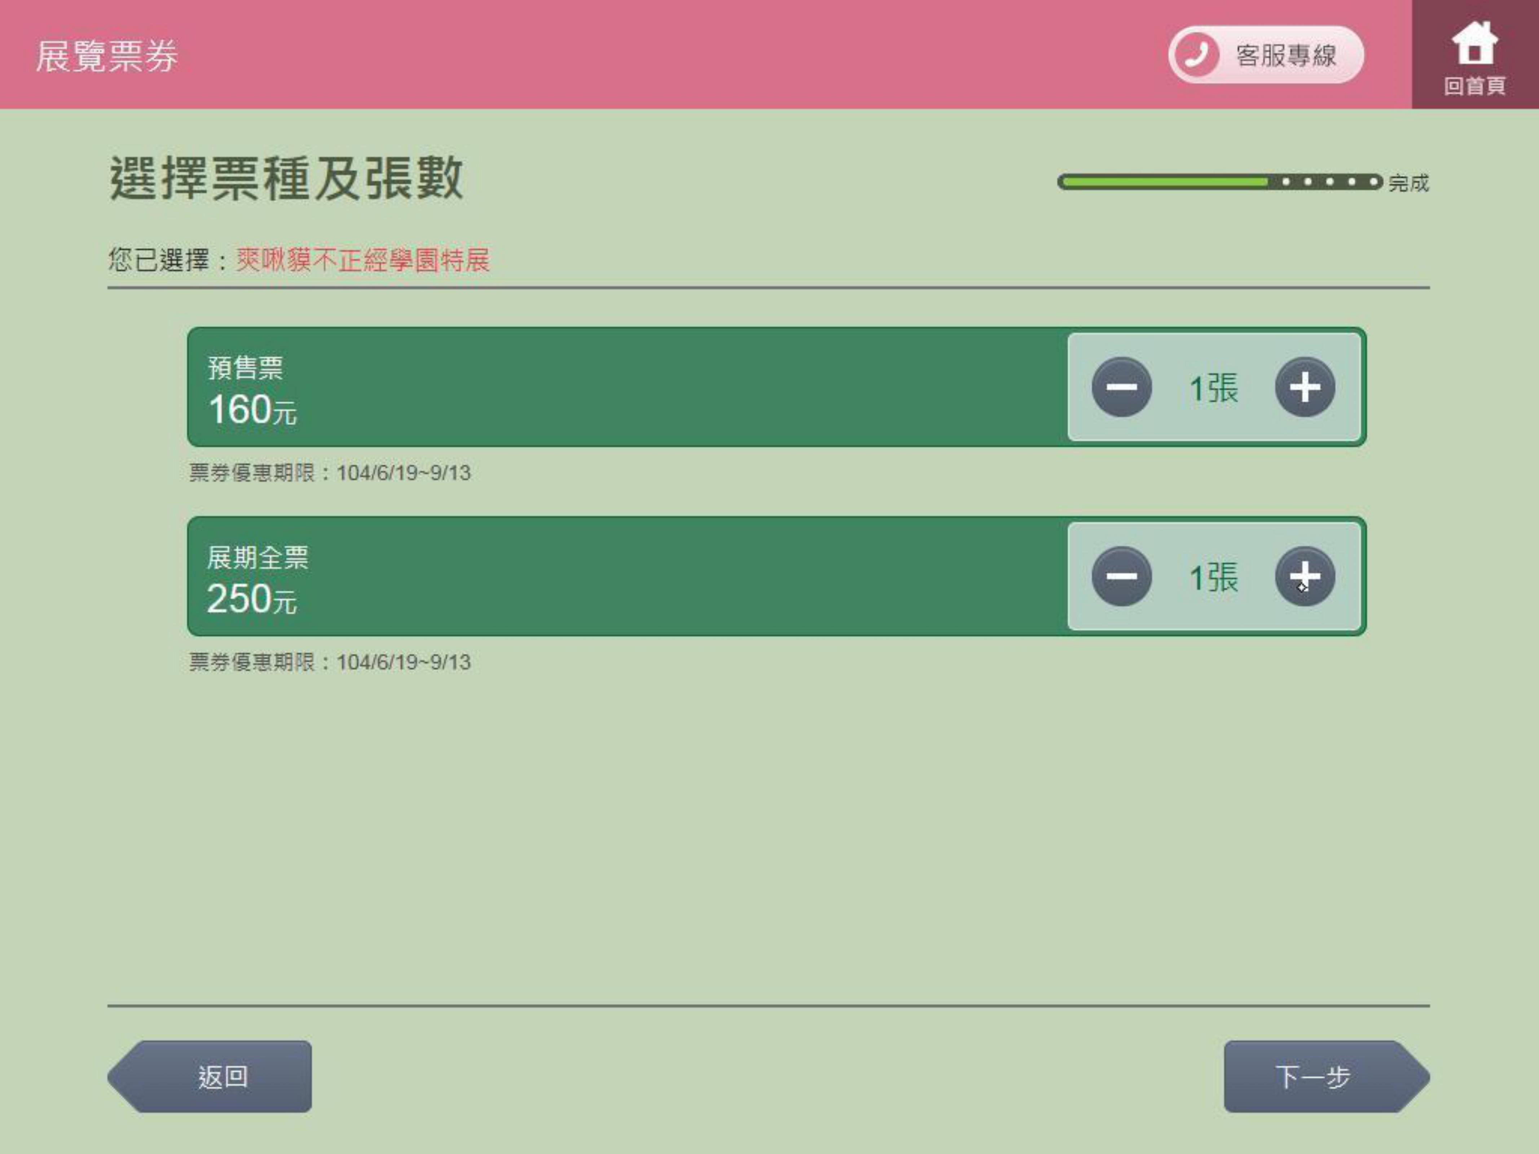Click the home house icon
This screenshot has width=1539, height=1154.
(1474, 43)
